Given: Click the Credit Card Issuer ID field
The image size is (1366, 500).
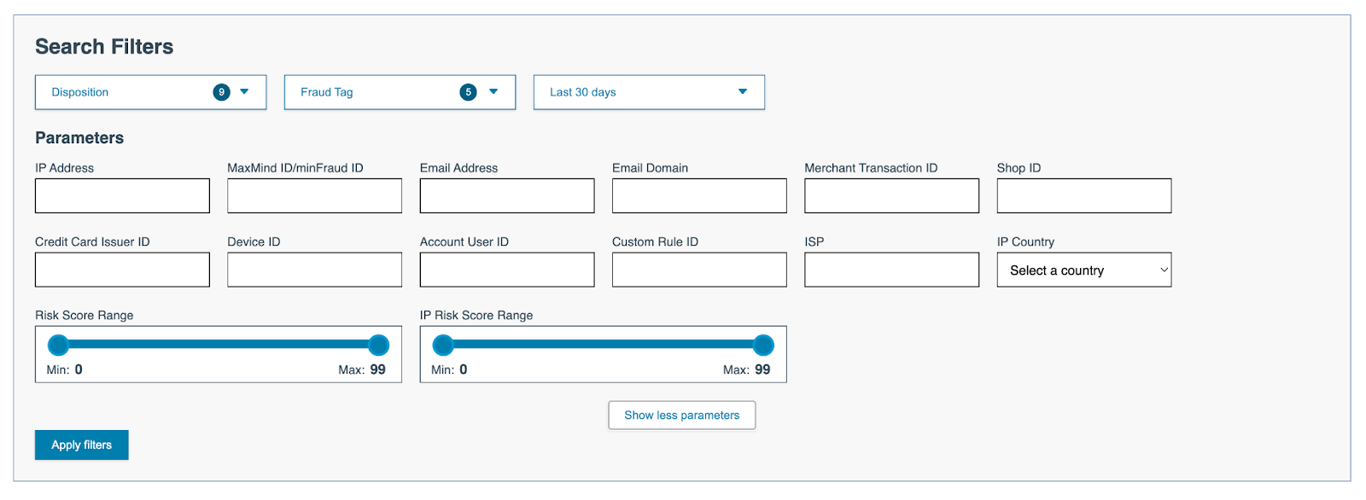Looking at the screenshot, I should (122, 270).
